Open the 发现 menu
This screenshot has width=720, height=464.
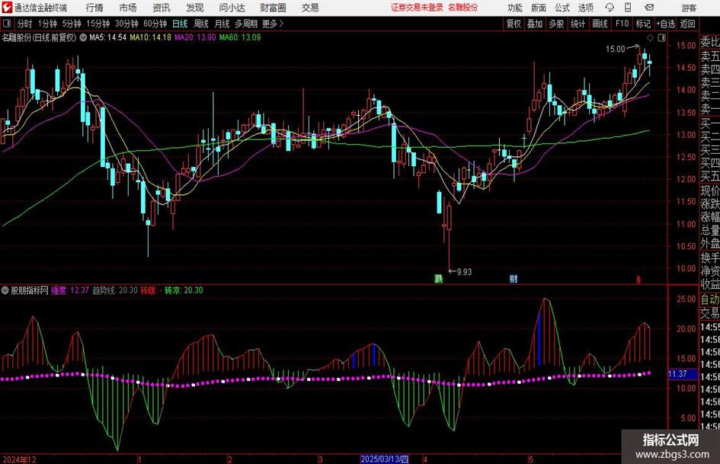(195, 8)
